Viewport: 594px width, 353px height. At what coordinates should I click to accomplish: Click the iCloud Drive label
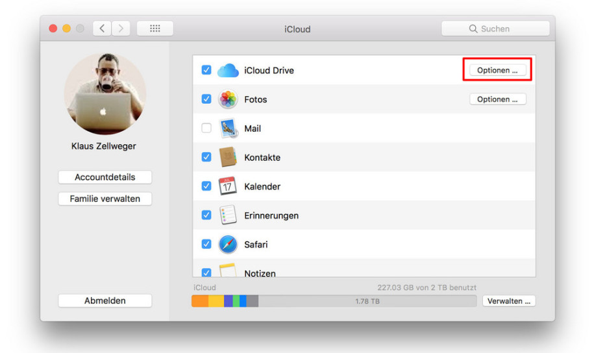(x=269, y=71)
